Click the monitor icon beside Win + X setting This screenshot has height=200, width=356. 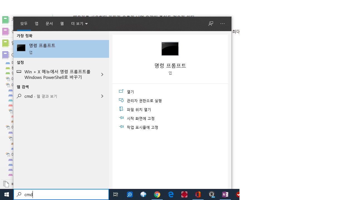(x=19, y=71)
